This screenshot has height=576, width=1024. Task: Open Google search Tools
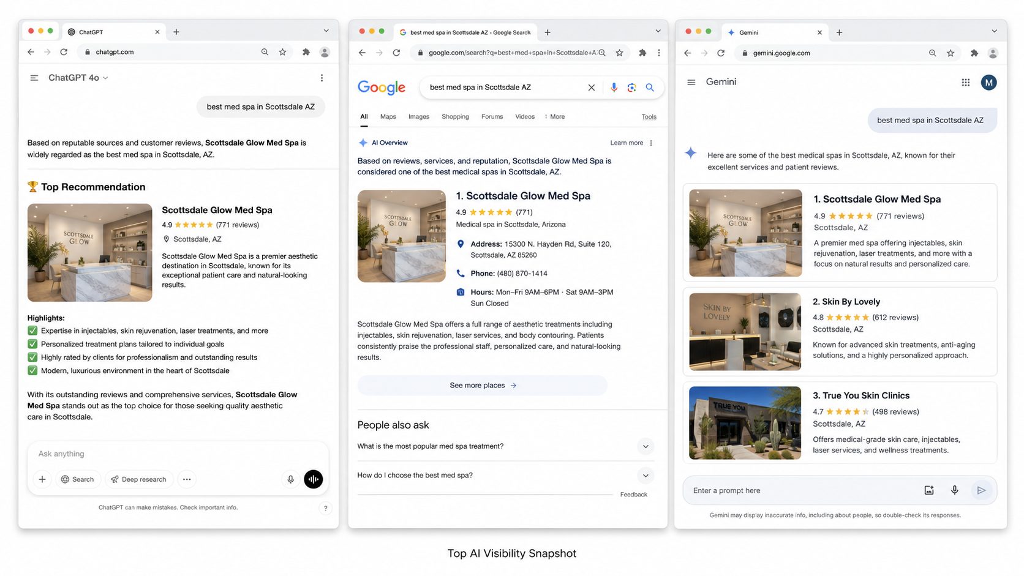[649, 117]
